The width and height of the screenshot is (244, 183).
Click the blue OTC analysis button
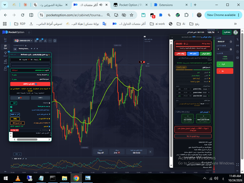point(193,54)
